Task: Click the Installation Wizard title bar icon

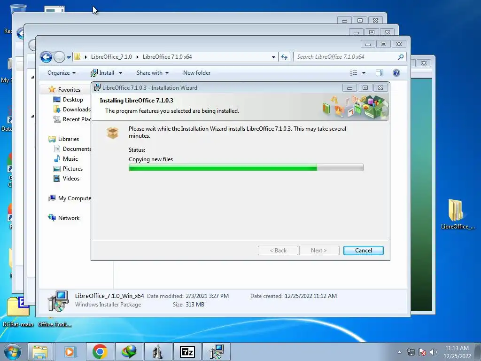Action: 97,87
